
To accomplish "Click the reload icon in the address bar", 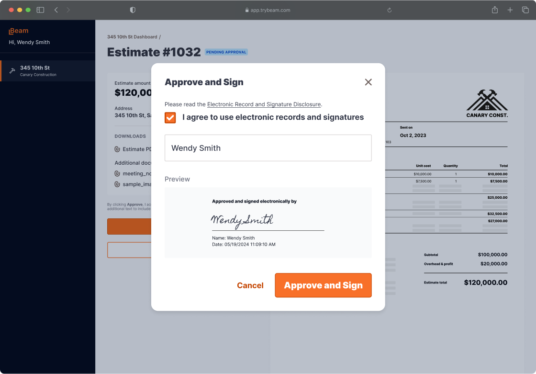I will point(390,10).
